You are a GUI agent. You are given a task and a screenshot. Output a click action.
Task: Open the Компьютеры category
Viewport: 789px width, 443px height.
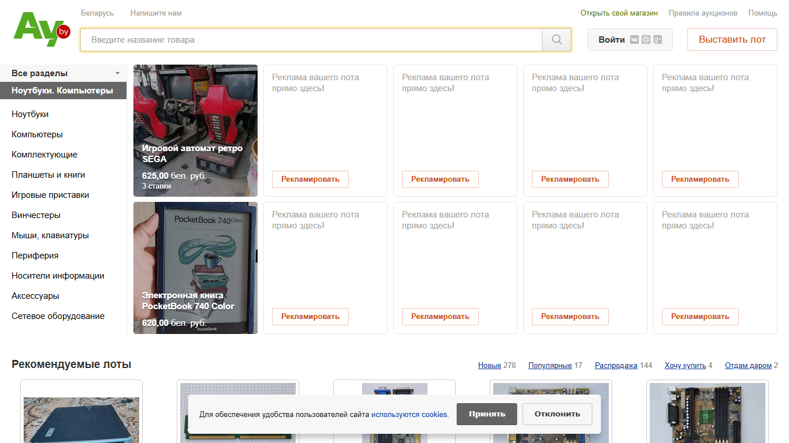[37, 134]
